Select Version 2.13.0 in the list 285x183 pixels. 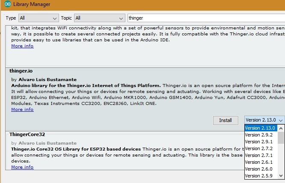[261, 128]
